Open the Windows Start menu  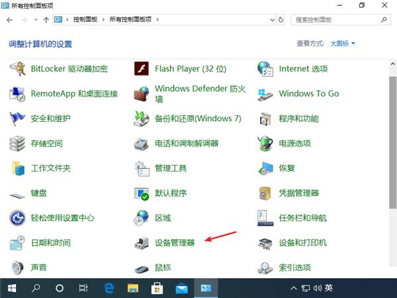12,288
